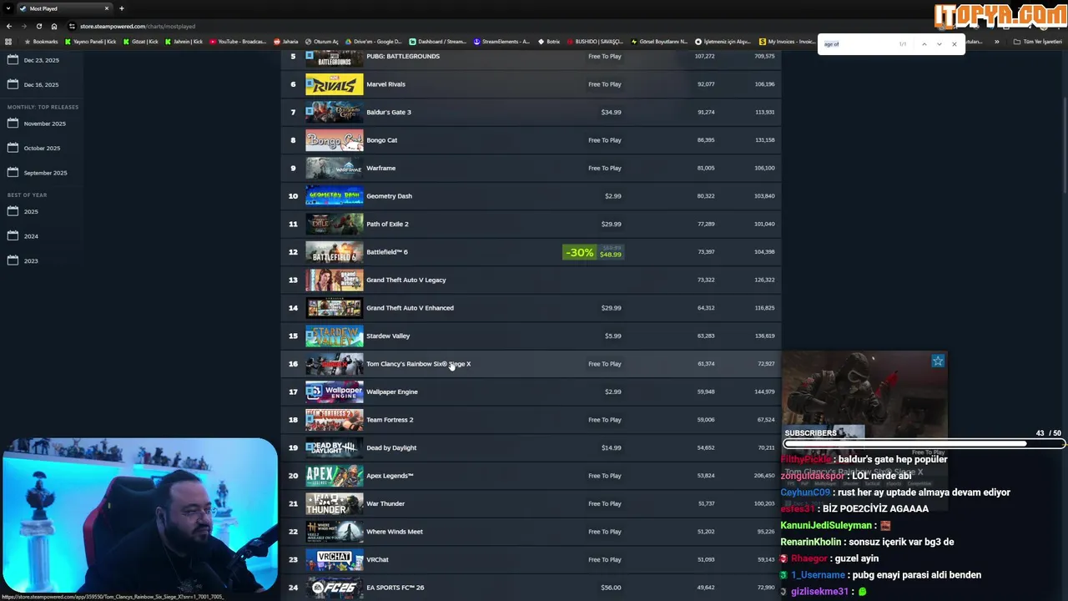
Task: View site information icon in address bar
Action: click(73, 26)
